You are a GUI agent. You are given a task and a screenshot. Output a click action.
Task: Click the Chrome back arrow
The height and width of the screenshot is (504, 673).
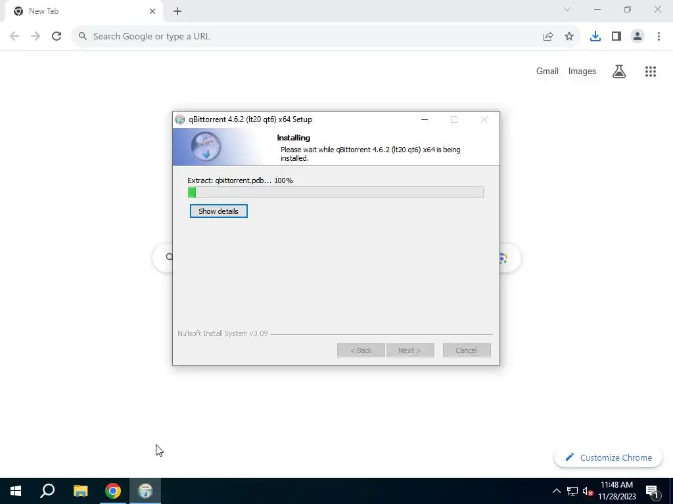(x=14, y=37)
